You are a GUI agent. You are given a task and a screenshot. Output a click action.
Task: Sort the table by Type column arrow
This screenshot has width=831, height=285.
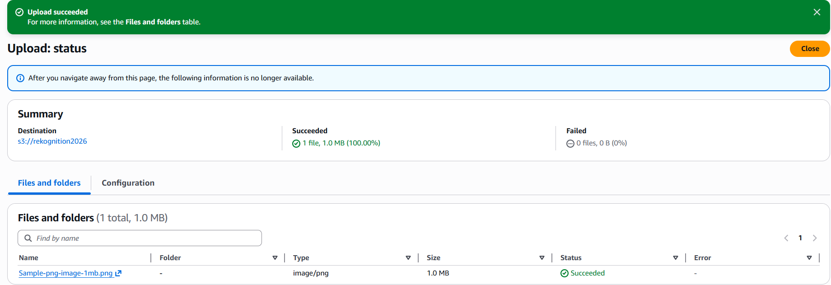408,258
